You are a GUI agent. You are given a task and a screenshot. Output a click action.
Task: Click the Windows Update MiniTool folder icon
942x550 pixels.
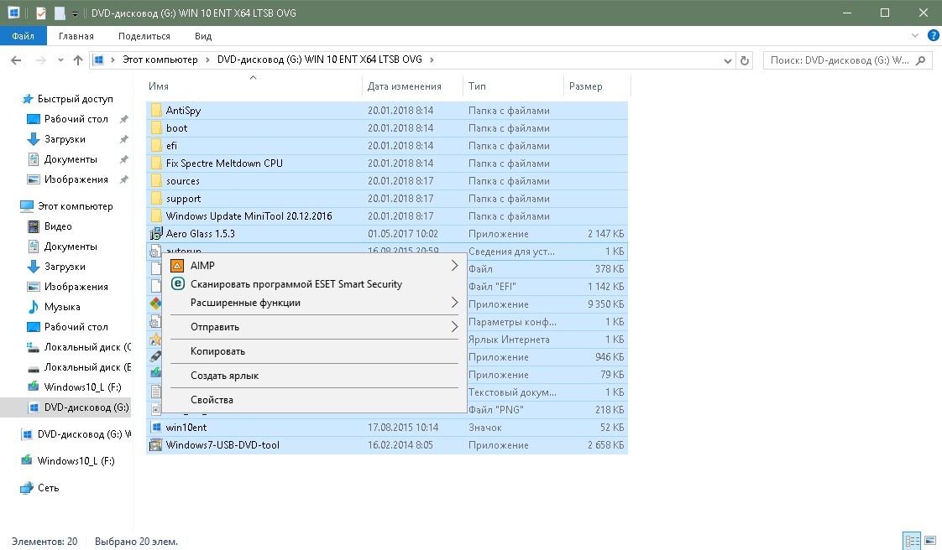tap(156, 216)
